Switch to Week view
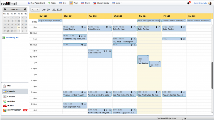This screenshot has height=120, width=214. pos(74,3)
